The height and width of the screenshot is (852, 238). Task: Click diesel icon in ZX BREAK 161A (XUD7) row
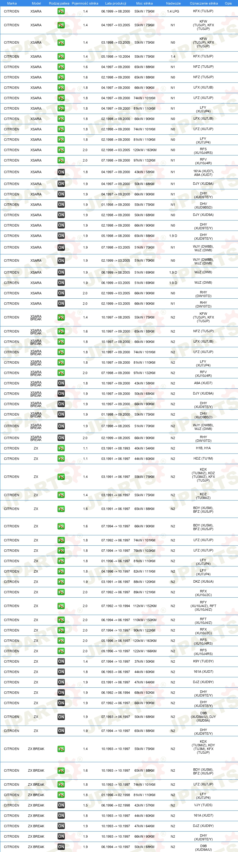61,816
